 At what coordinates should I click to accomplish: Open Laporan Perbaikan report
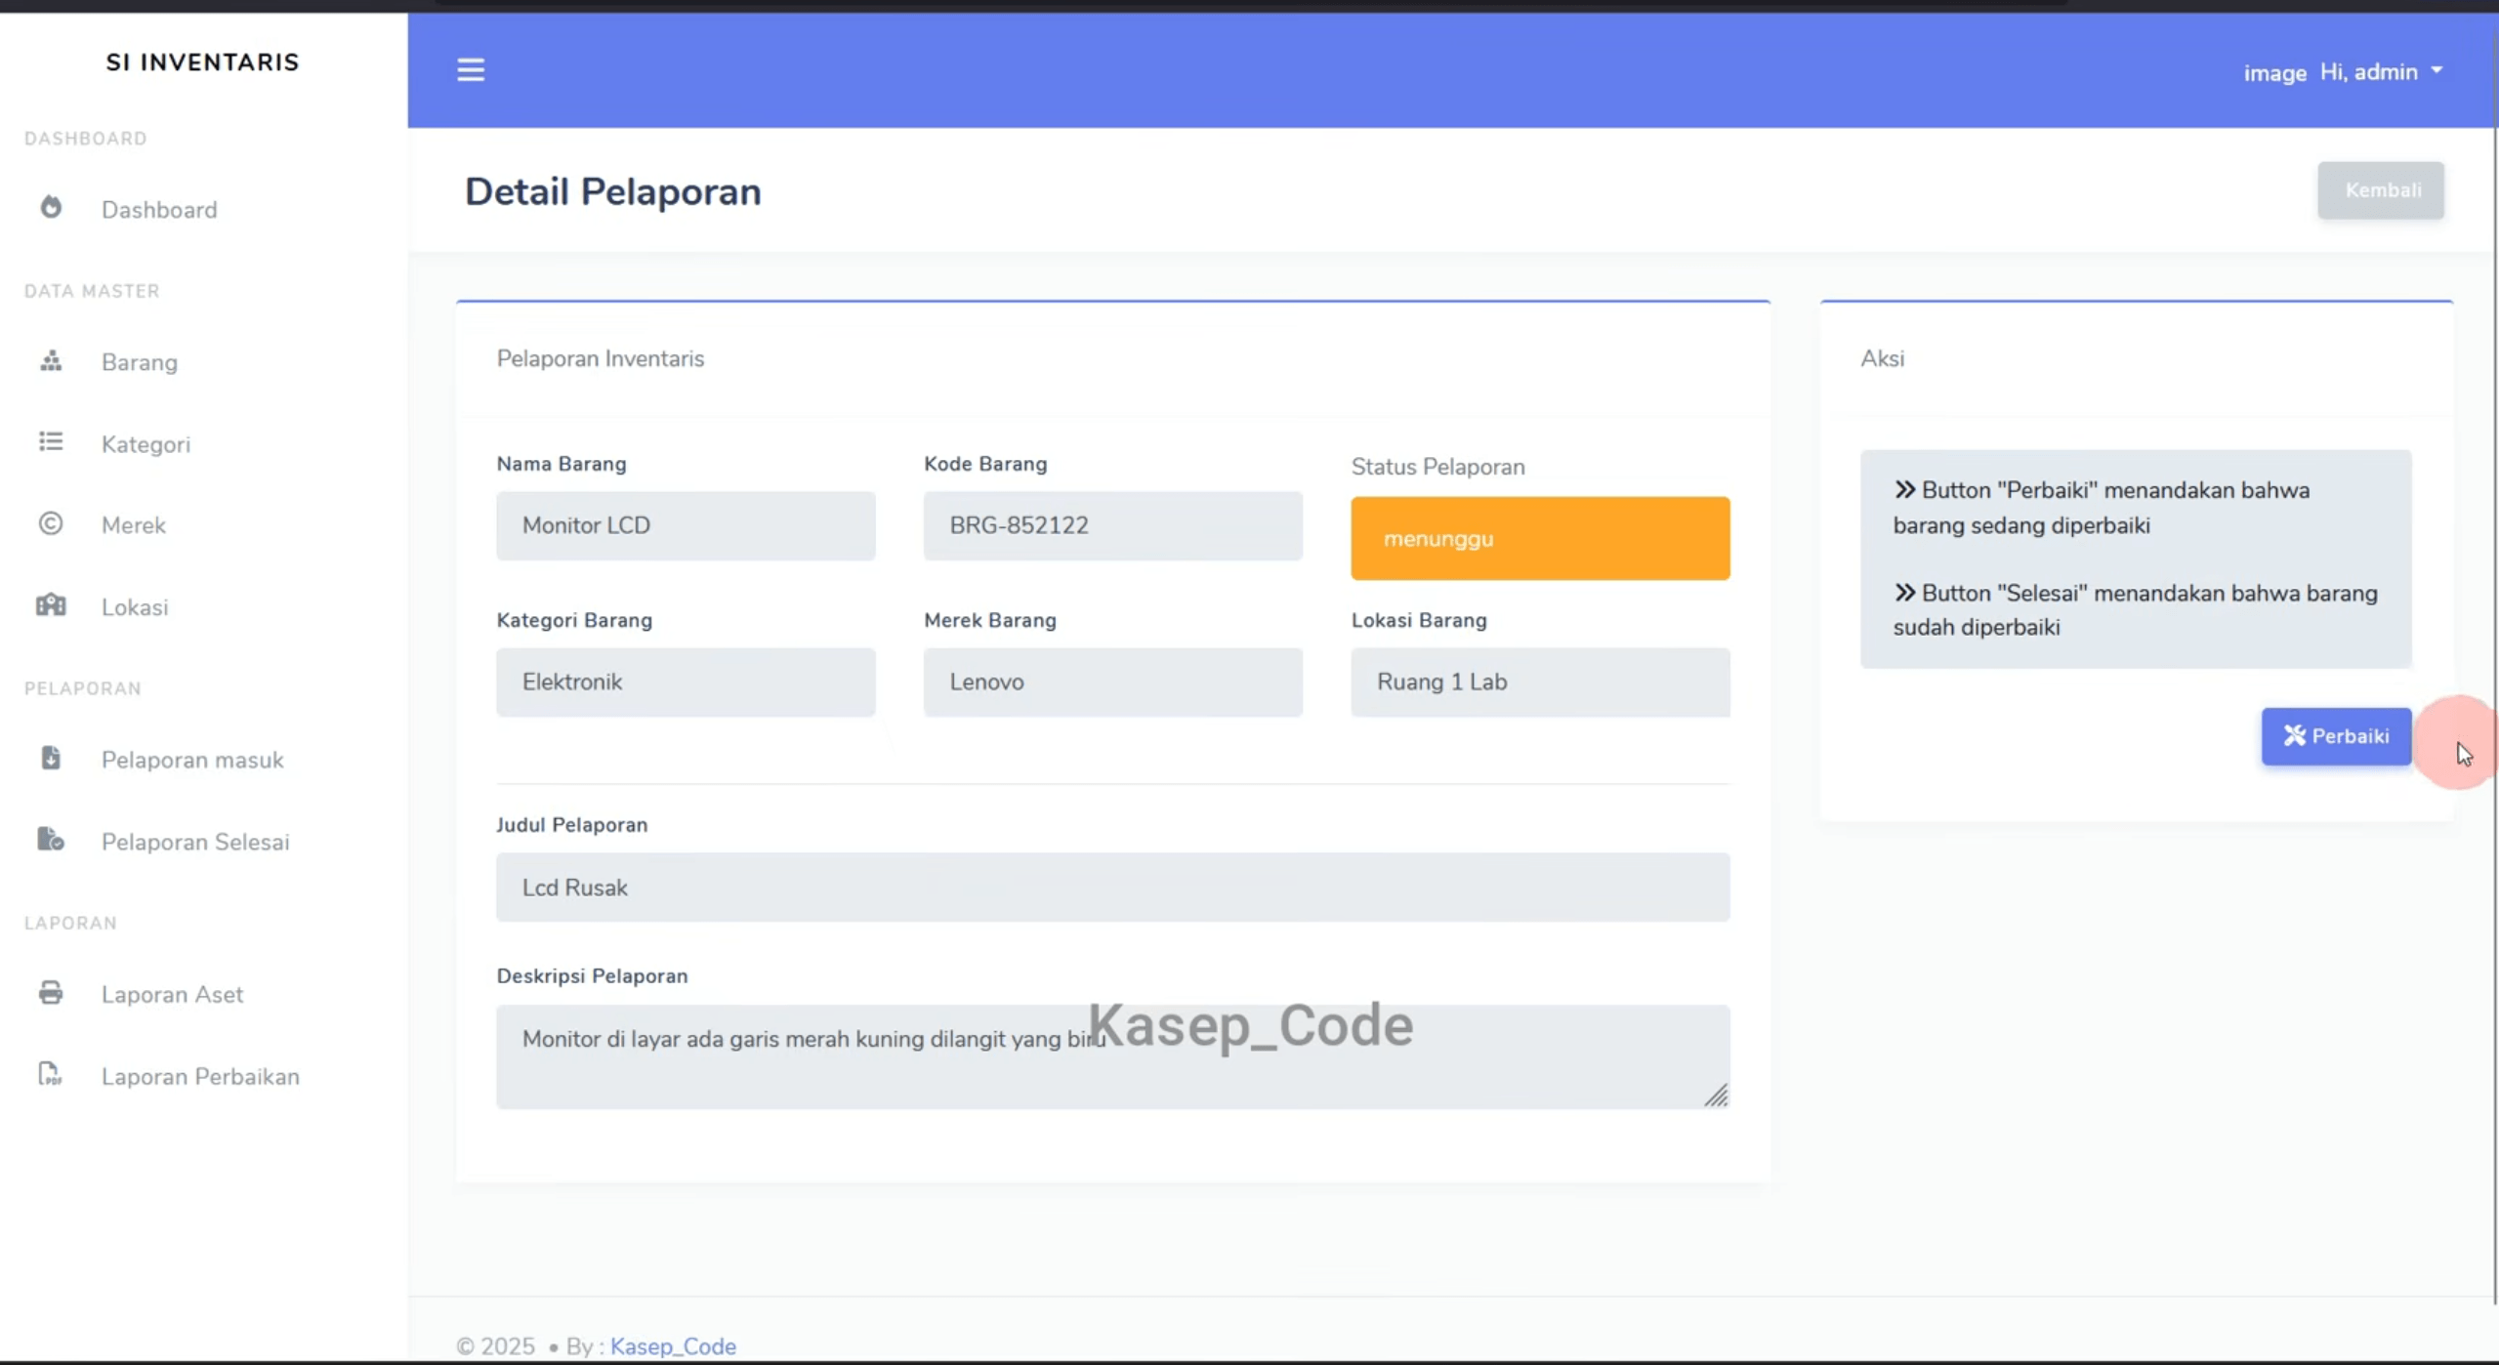pos(200,1076)
